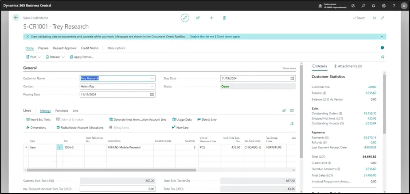
Task: Dismiss the validation notification with X
Action: [27, 37]
